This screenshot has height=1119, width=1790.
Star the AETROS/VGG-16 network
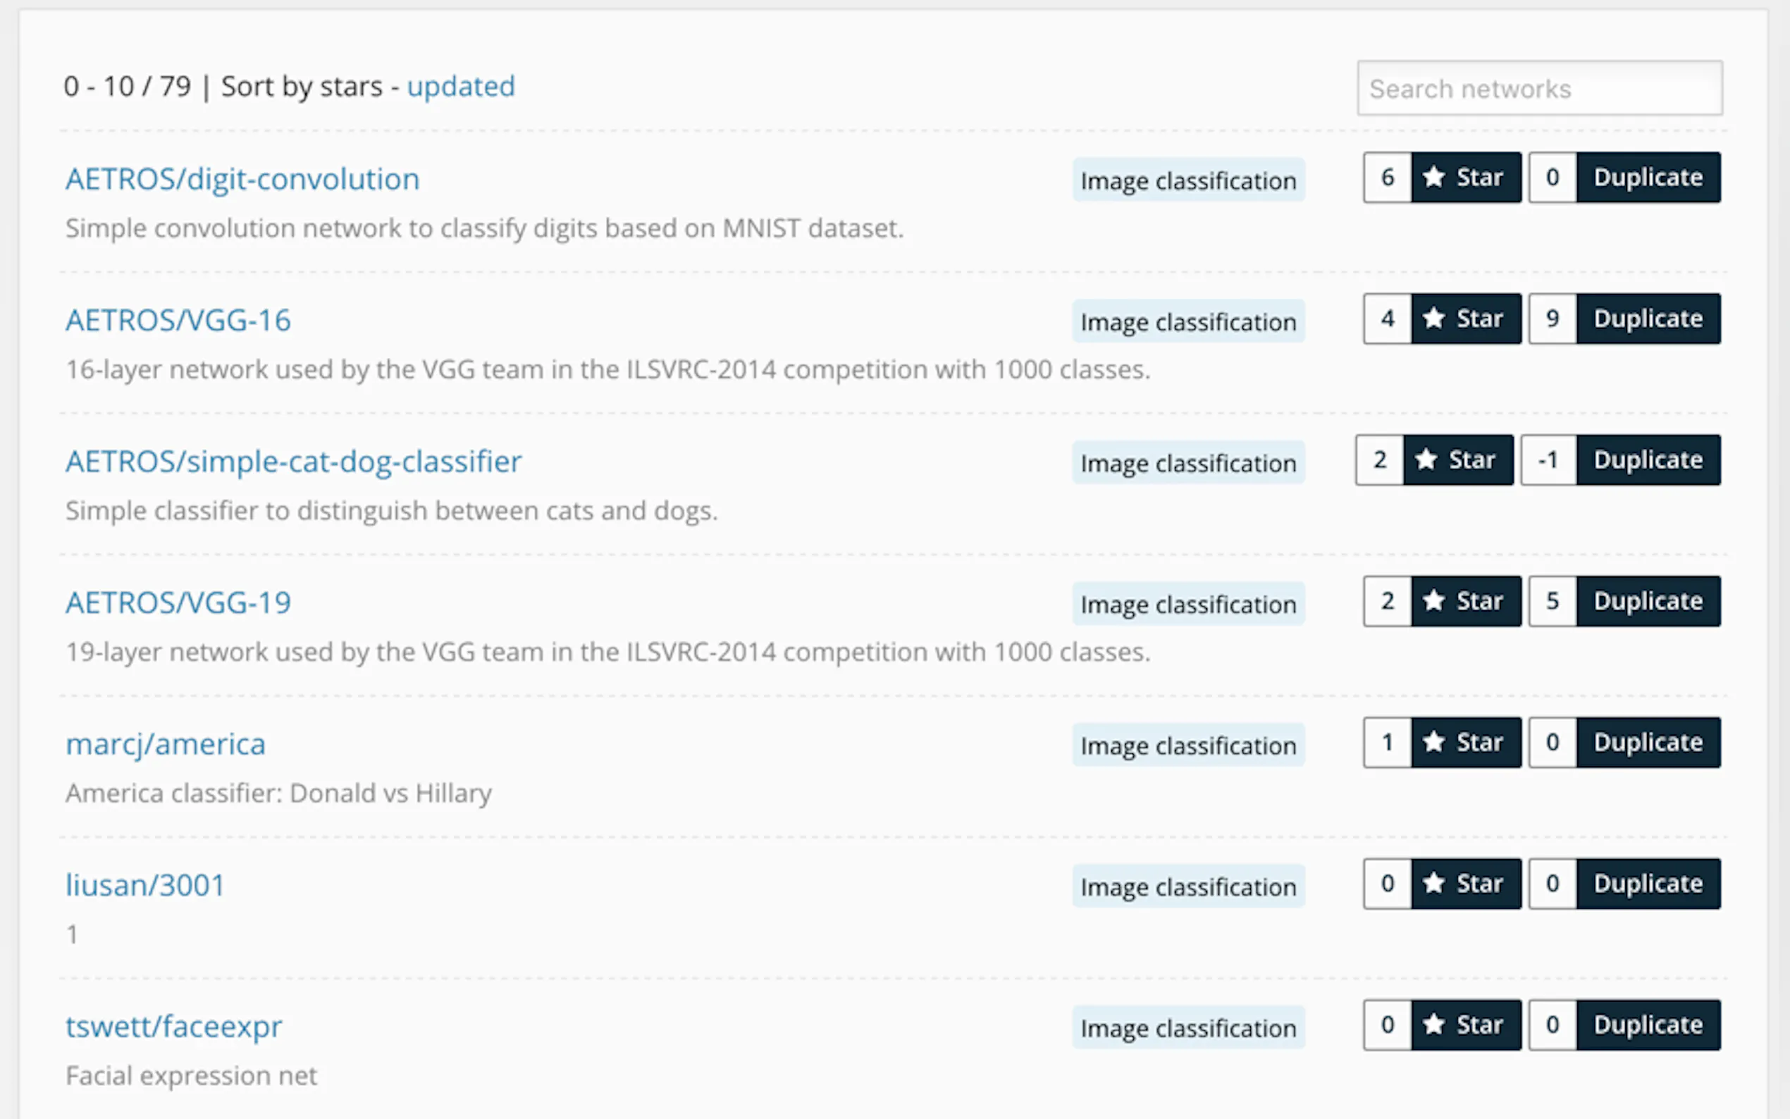click(1465, 319)
